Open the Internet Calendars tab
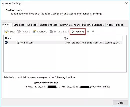 (x=70, y=25)
